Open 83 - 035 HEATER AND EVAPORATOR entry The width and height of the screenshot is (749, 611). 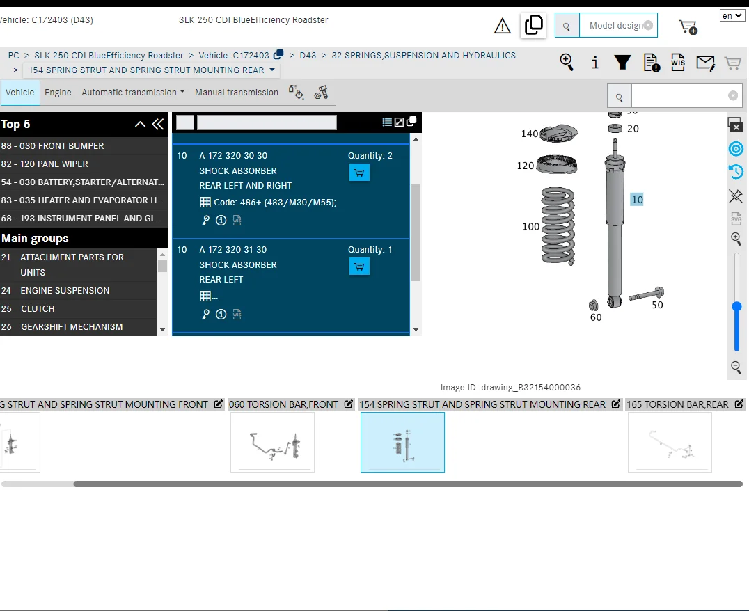[x=84, y=200]
